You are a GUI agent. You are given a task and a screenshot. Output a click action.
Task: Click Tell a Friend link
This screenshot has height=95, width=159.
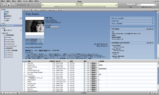pyautogui.click(x=132, y=24)
